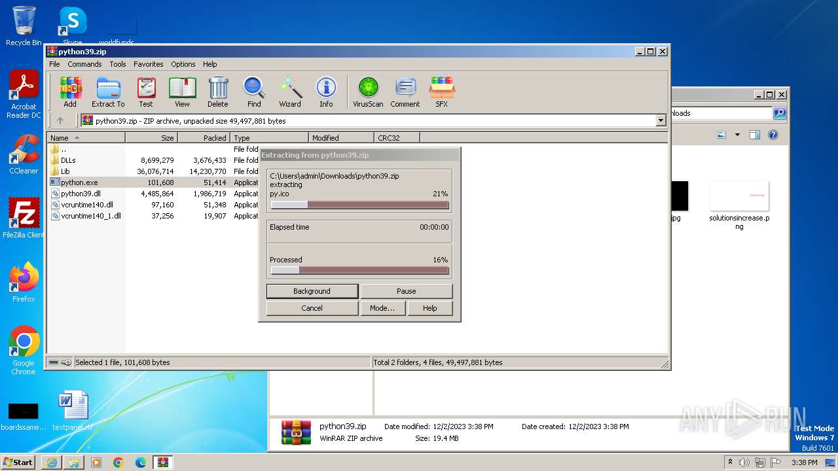Pause the extraction
This screenshot has width=838, height=471.
tap(406, 291)
